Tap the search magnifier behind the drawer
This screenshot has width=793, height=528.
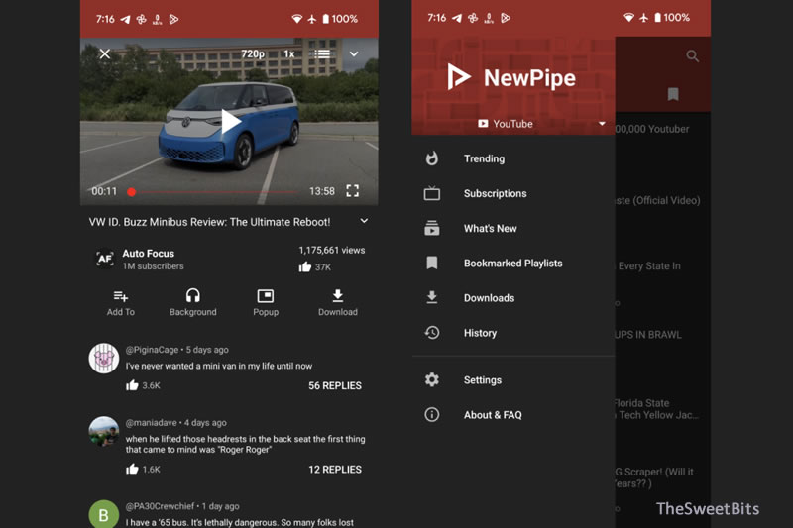tap(692, 56)
